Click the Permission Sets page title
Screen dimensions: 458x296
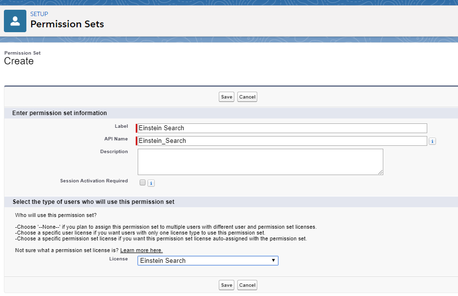(x=67, y=24)
